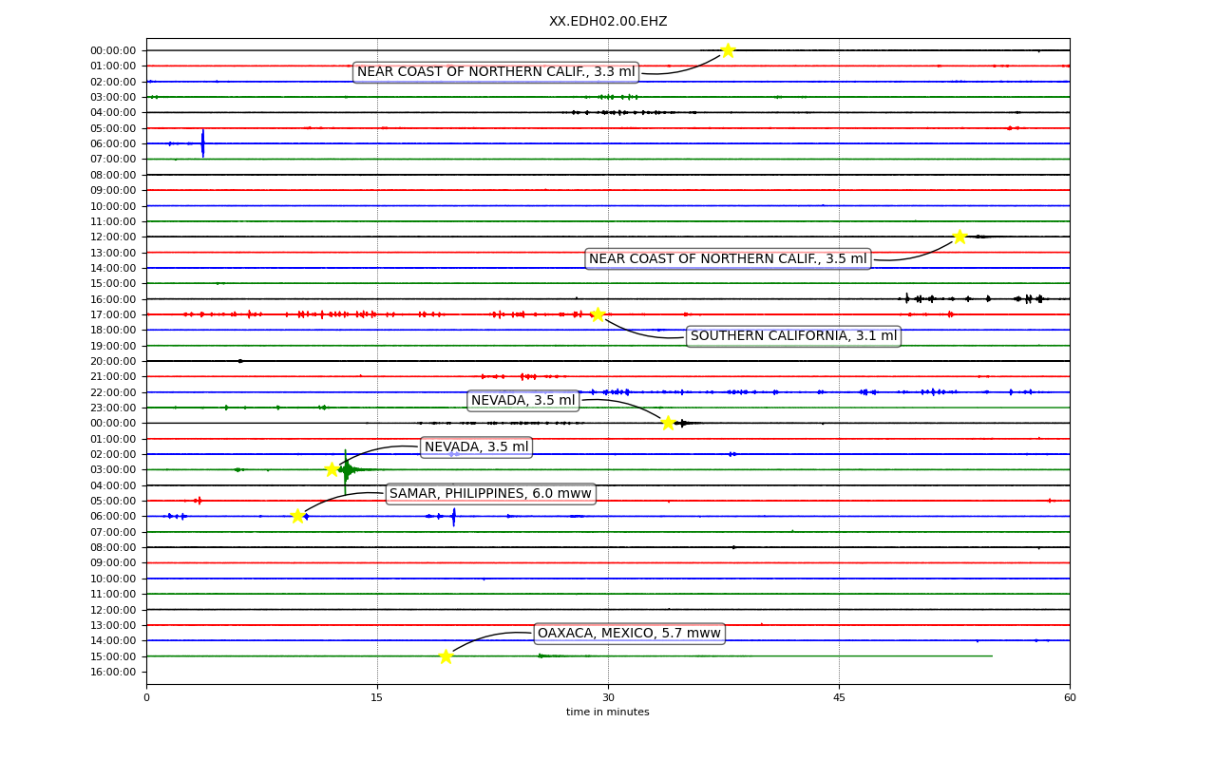Click the 45 tick on the time axis
1216x760 pixels.
tap(839, 698)
